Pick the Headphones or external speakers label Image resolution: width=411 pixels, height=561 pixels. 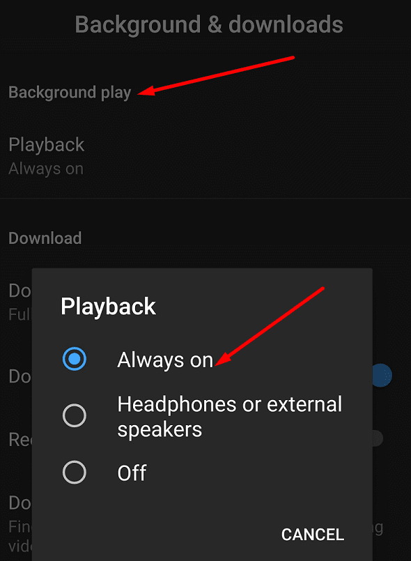coord(230,417)
